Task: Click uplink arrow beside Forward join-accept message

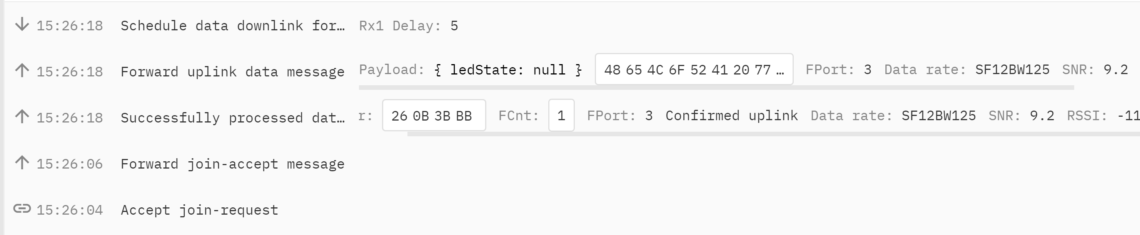Action: coord(22,162)
